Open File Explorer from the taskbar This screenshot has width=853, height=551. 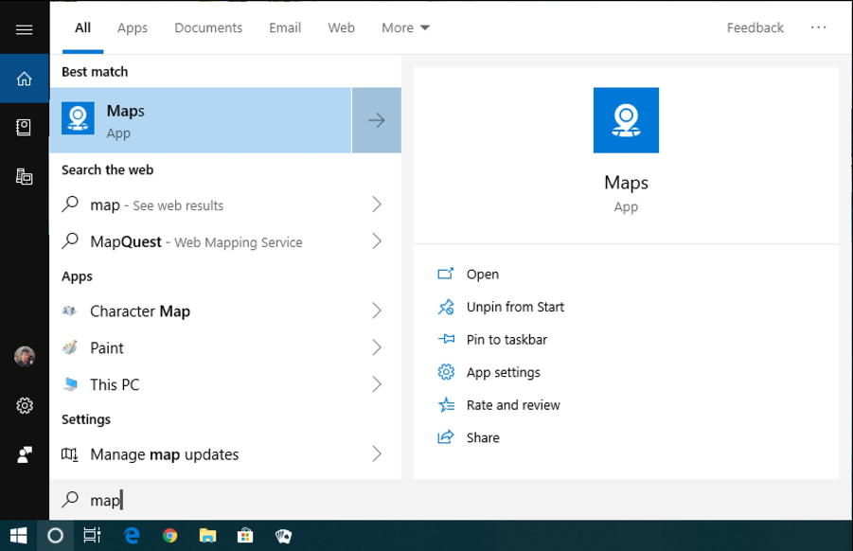(207, 536)
